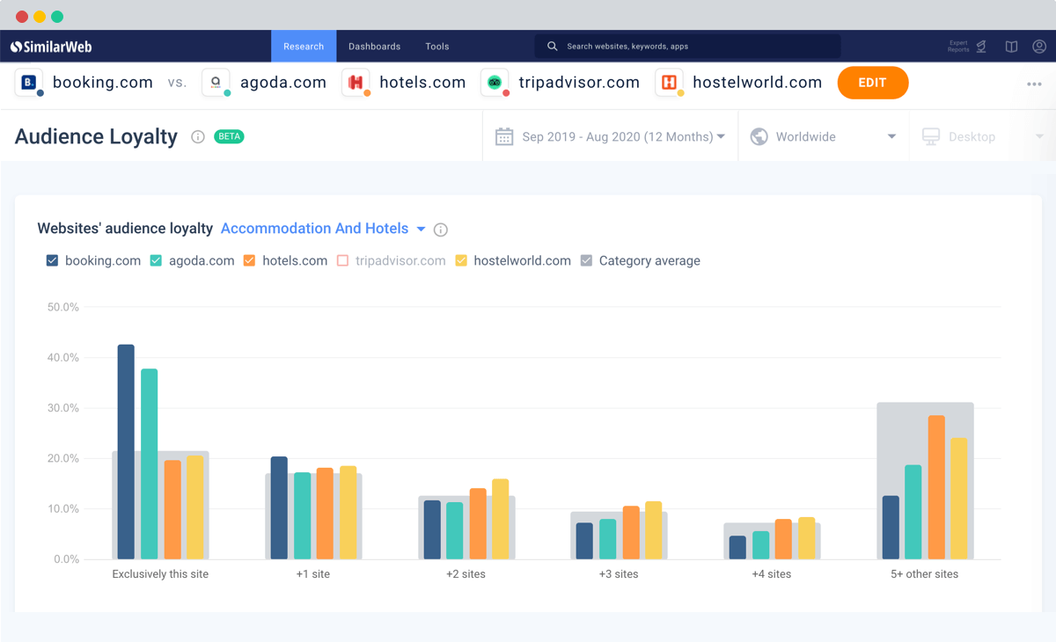Click info icon beside Accommodation And Hotels
The image size is (1056, 642).
(441, 230)
